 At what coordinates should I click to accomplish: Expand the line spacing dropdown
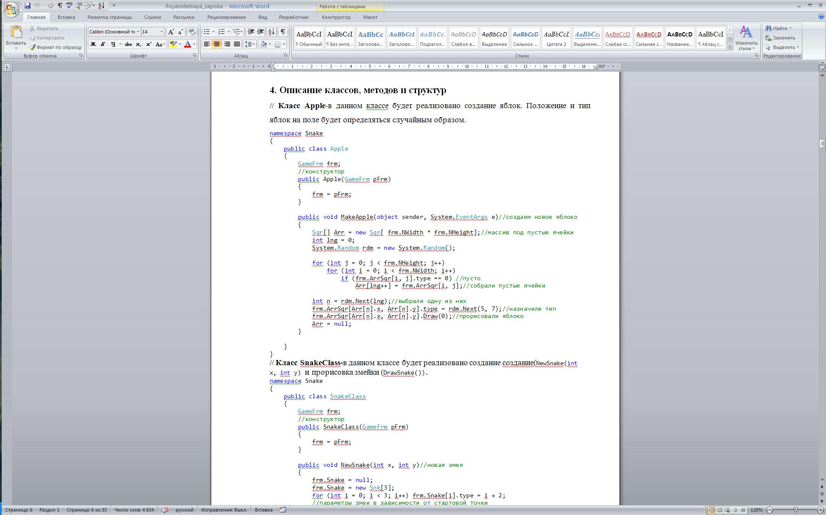coord(254,44)
